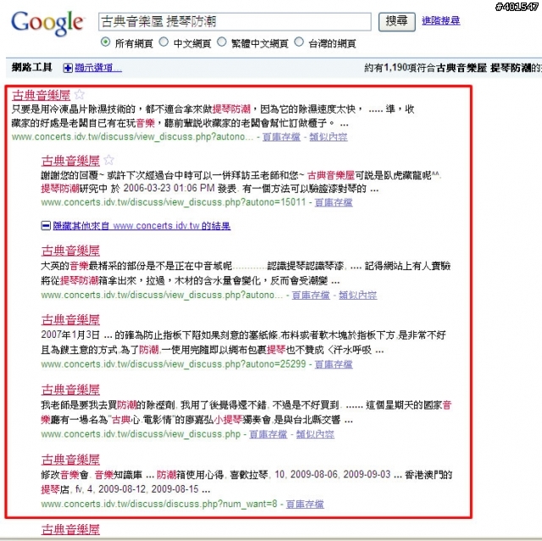Click the plus icon next to 顯示選項
The height and width of the screenshot is (541, 542).
tap(68, 68)
